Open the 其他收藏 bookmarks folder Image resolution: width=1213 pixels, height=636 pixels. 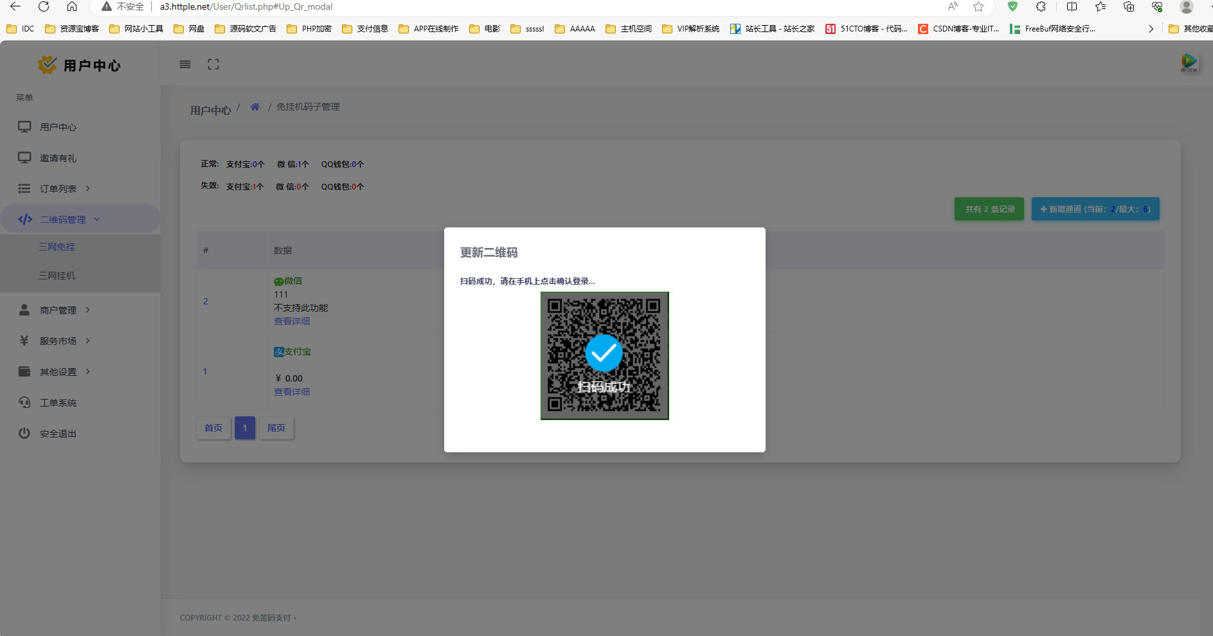[1191, 29]
